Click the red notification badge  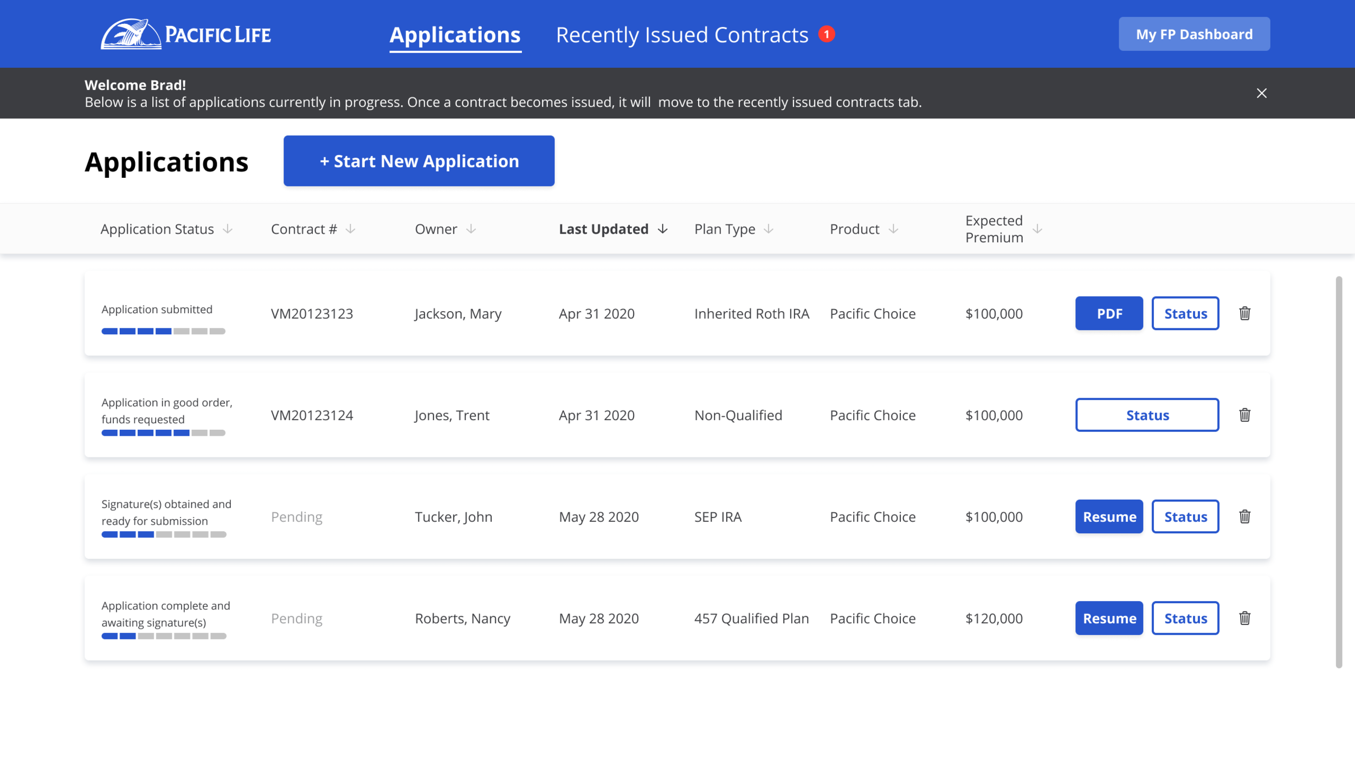pyautogui.click(x=826, y=34)
